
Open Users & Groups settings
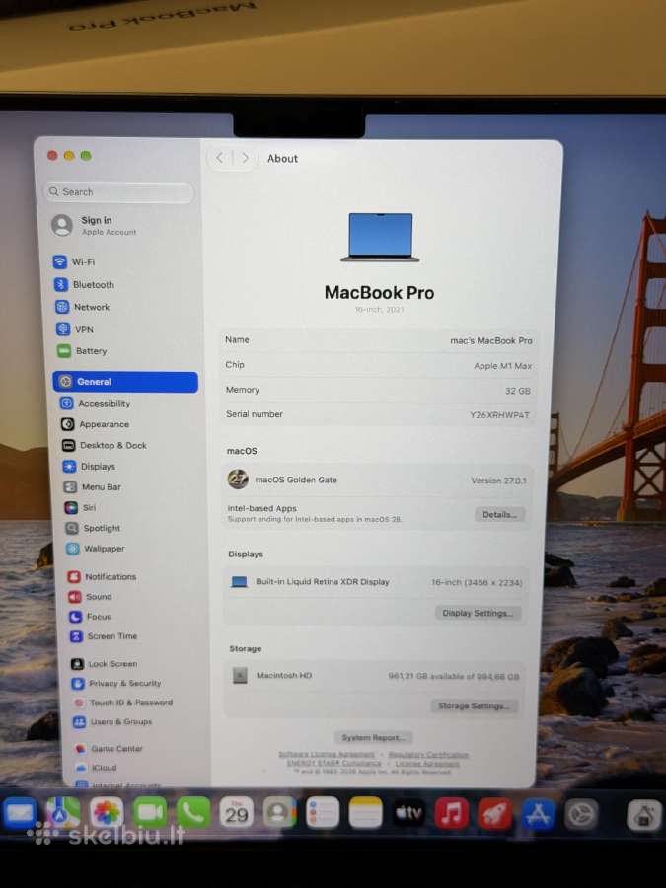coord(113,722)
